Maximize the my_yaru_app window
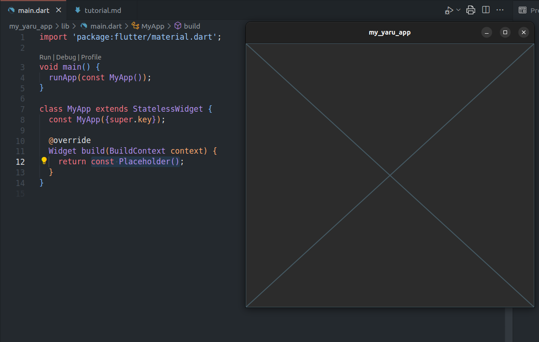The image size is (539, 342). [x=505, y=32]
